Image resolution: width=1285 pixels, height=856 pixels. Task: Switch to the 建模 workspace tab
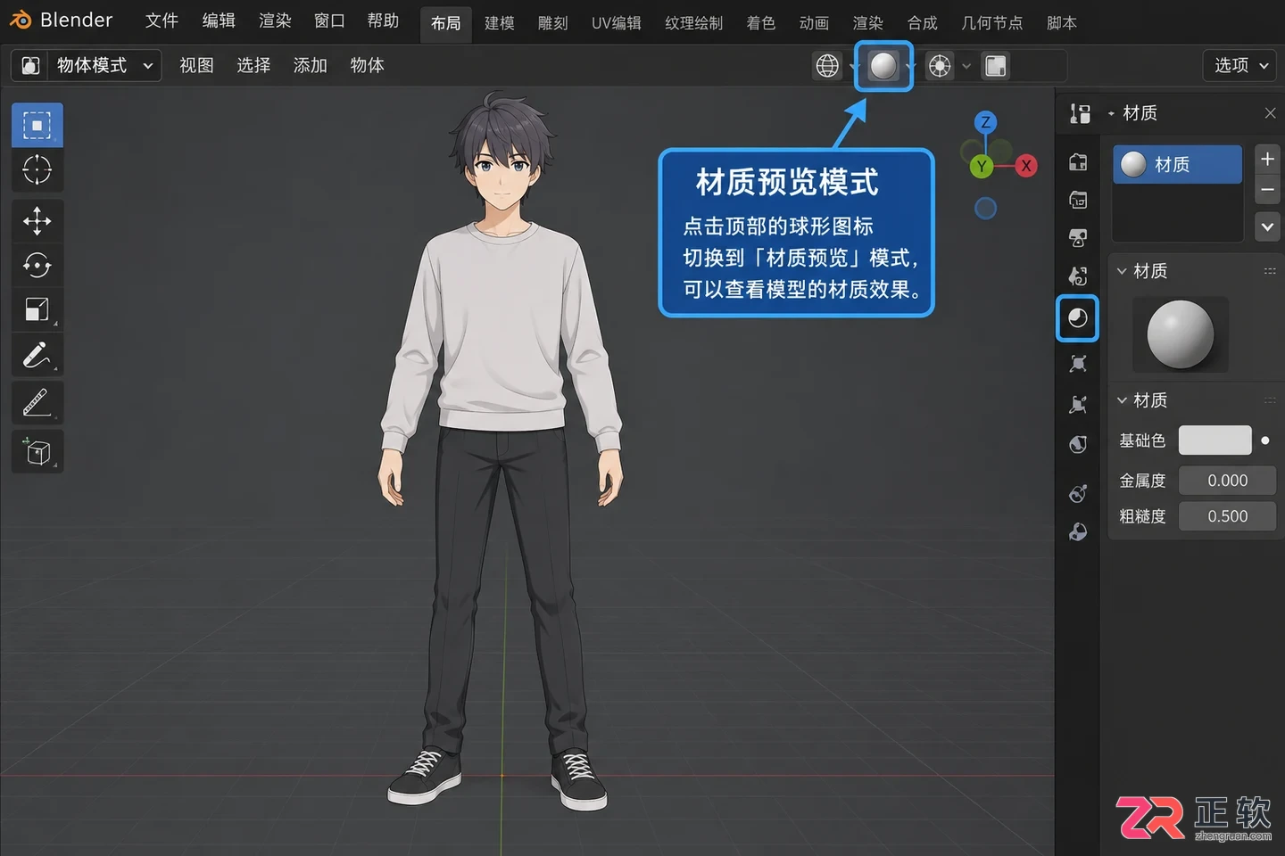499,23
